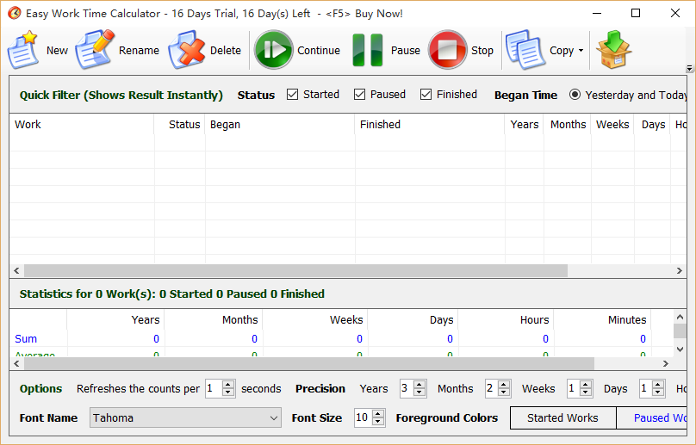Click the box with green arrow icon
The height and width of the screenshot is (445, 696).
(614, 50)
